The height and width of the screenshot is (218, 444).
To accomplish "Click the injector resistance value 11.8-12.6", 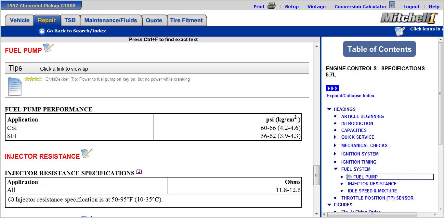I will pos(288,190).
